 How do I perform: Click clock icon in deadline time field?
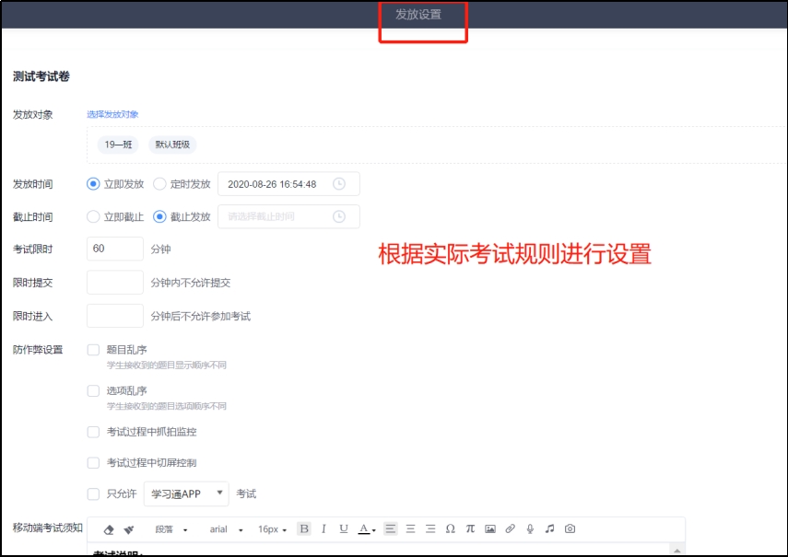(339, 216)
